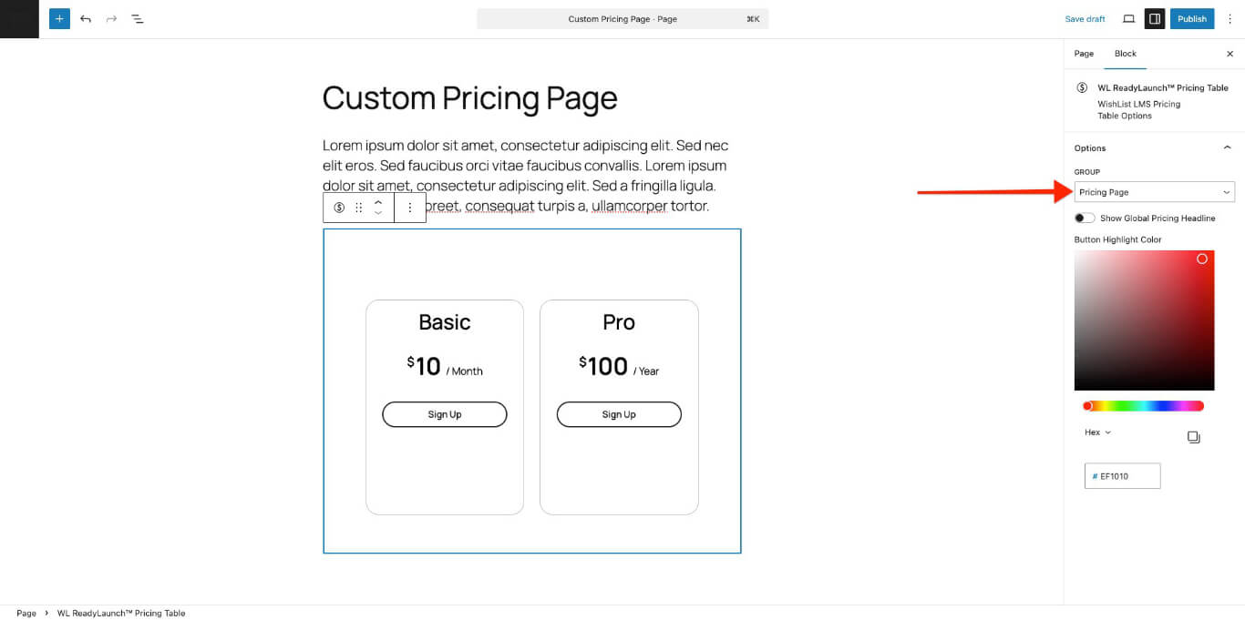The height and width of the screenshot is (620, 1245).
Task: Switch to the Page tab
Action: pyautogui.click(x=1084, y=54)
